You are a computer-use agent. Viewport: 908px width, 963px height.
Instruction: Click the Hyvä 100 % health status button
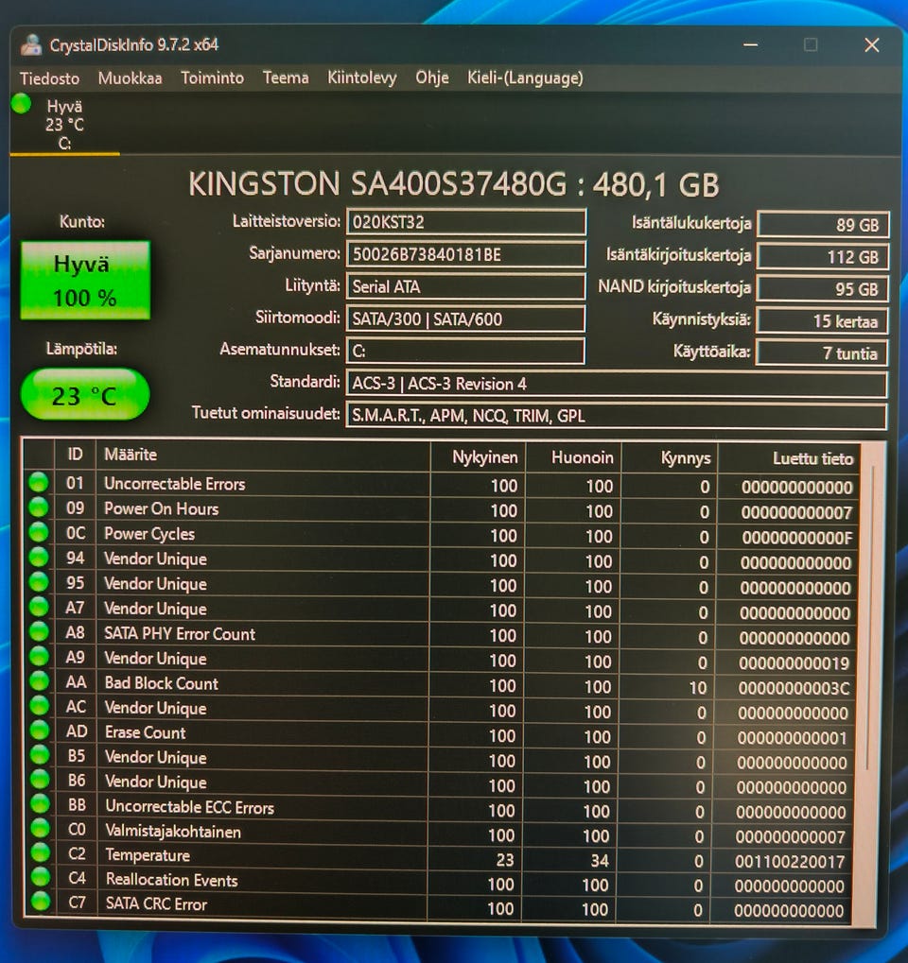coord(85,280)
